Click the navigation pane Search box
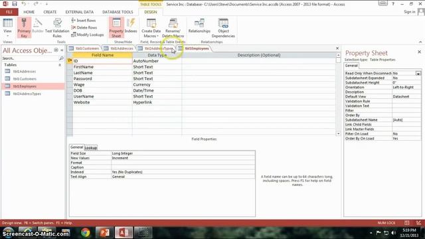425x239 pixels. coord(30,58)
